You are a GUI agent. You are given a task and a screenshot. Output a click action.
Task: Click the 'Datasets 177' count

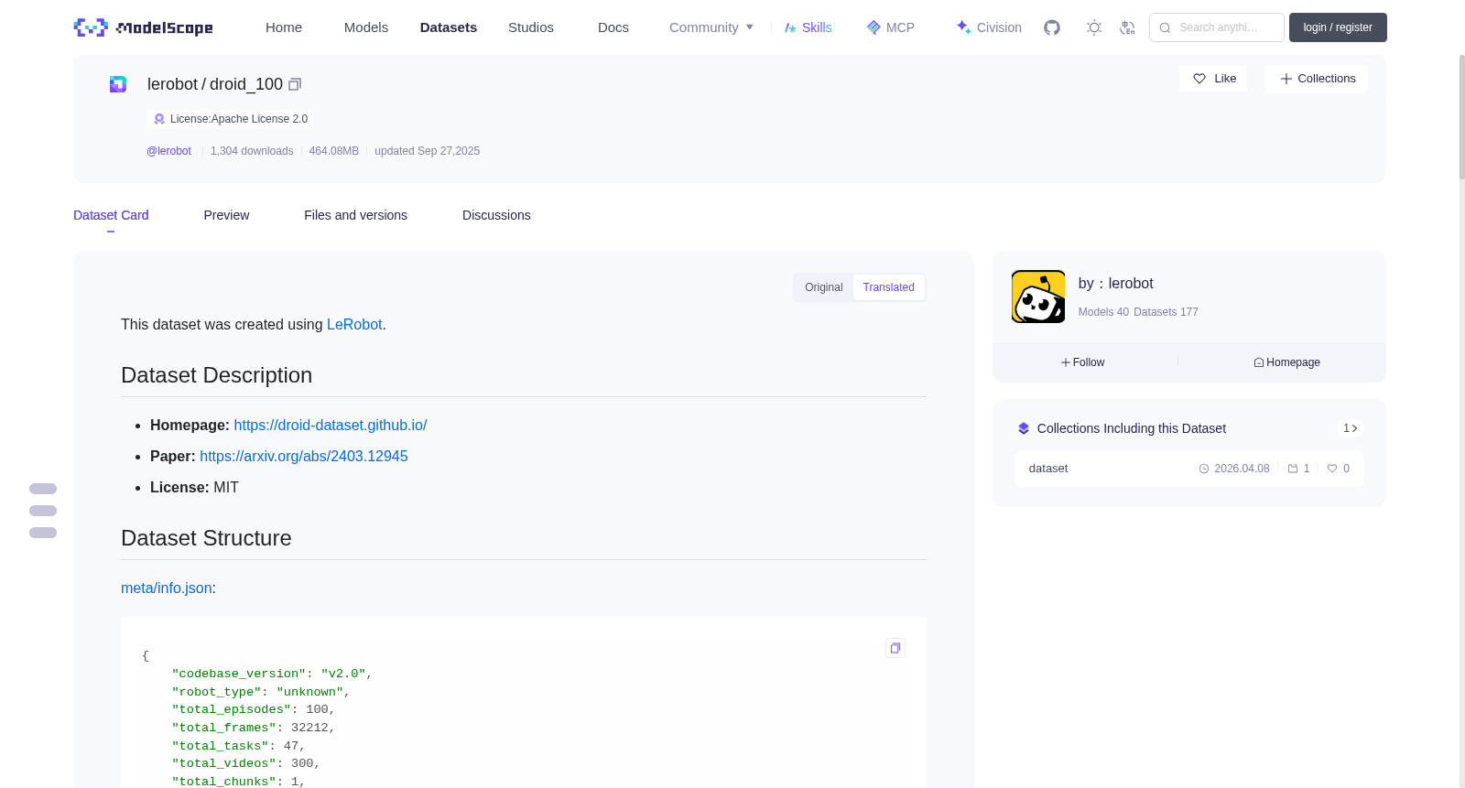pyautogui.click(x=1166, y=312)
